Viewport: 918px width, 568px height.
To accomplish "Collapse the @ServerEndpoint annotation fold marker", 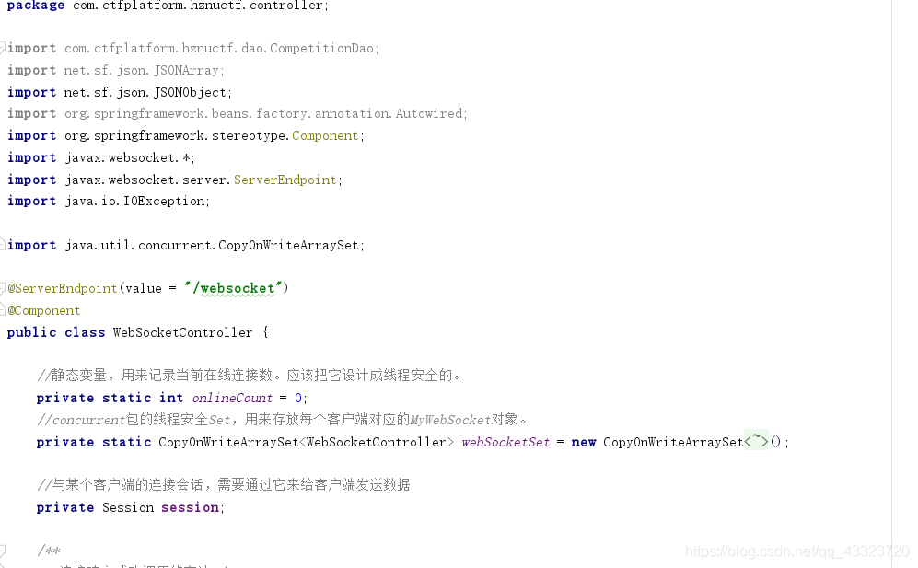I will pos(3,287).
